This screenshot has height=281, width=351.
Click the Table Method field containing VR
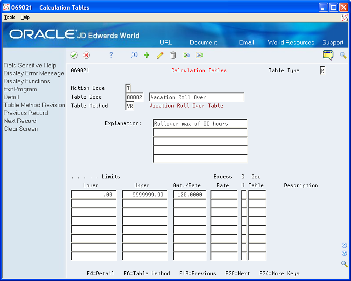(x=130, y=106)
